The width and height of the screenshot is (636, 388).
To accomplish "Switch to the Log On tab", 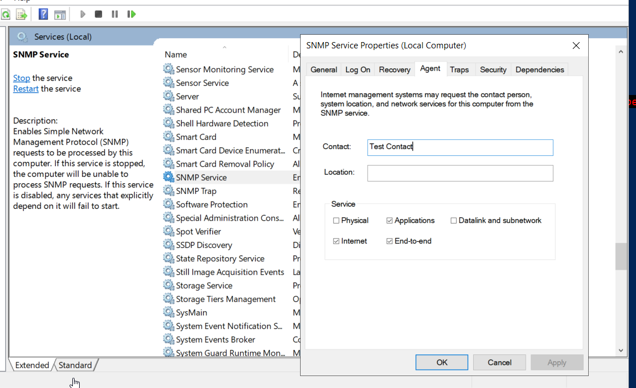I will coord(358,70).
